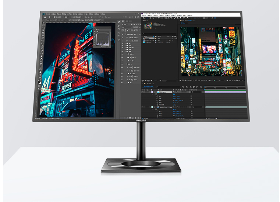
Task: Click Reset link for top layer's Transform
Action: click(174, 94)
